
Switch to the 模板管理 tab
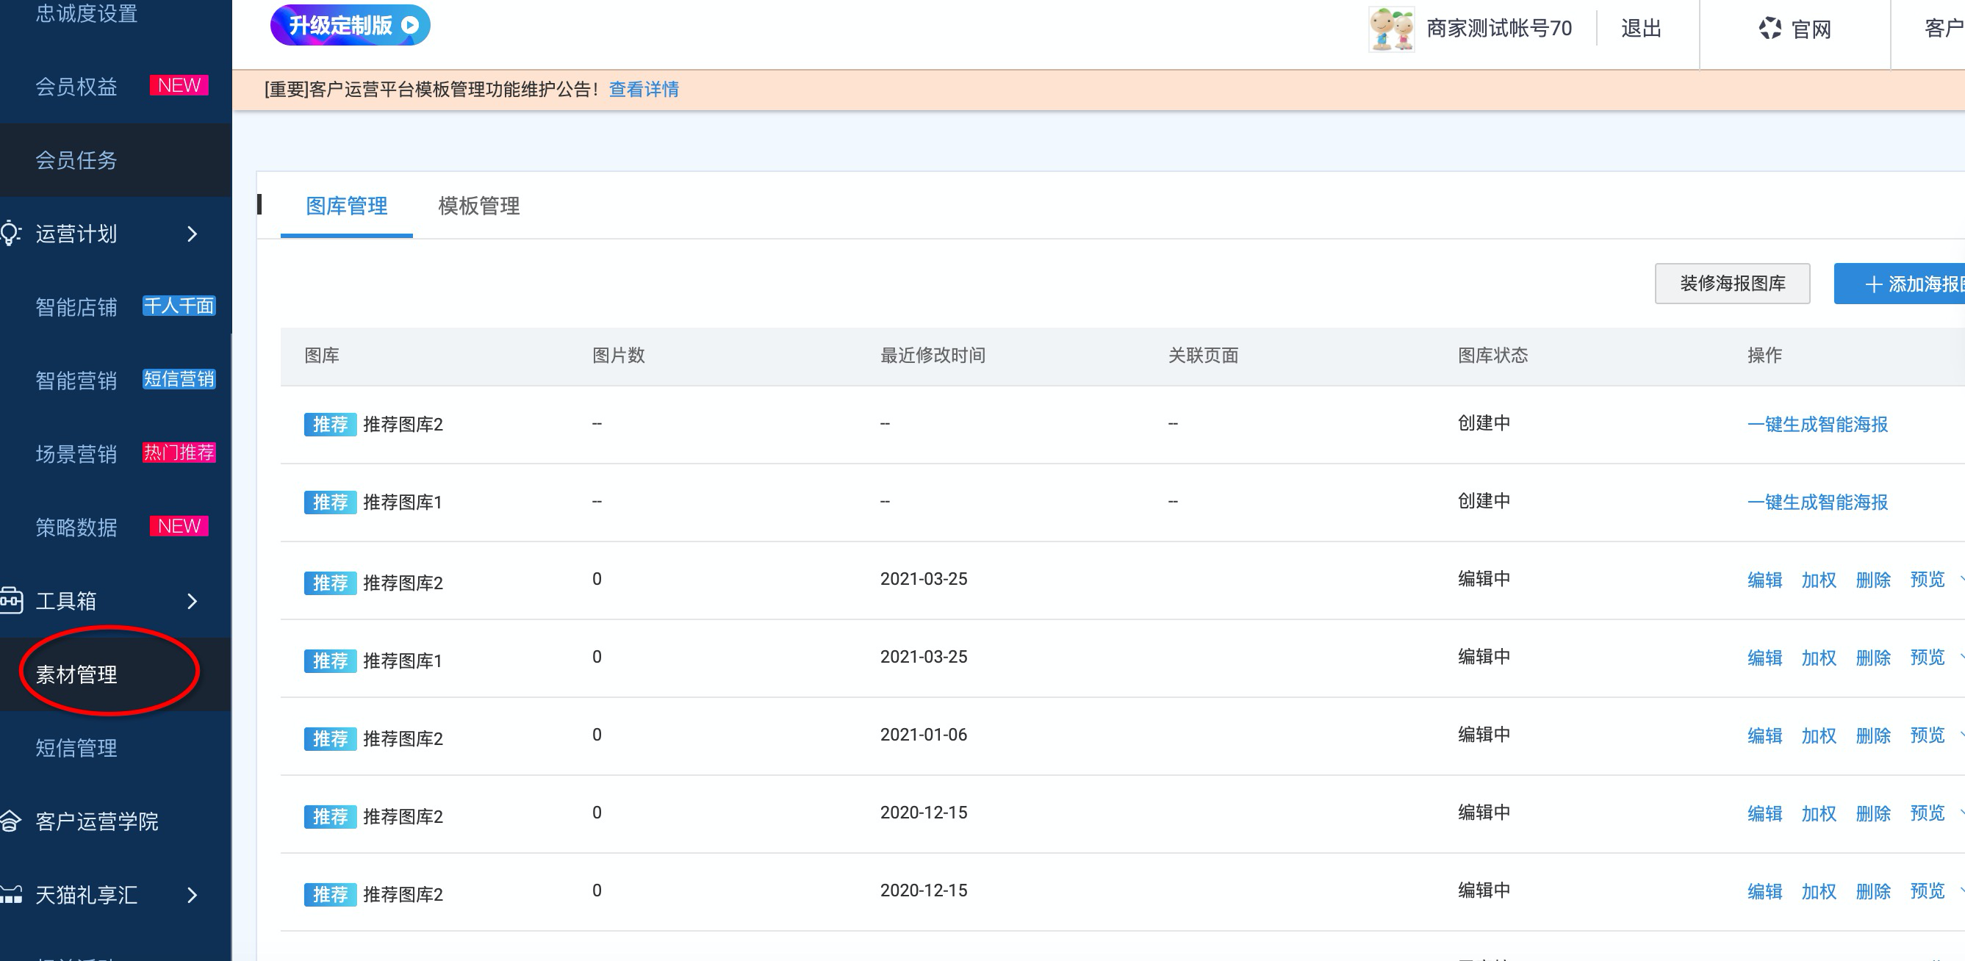pos(478,206)
